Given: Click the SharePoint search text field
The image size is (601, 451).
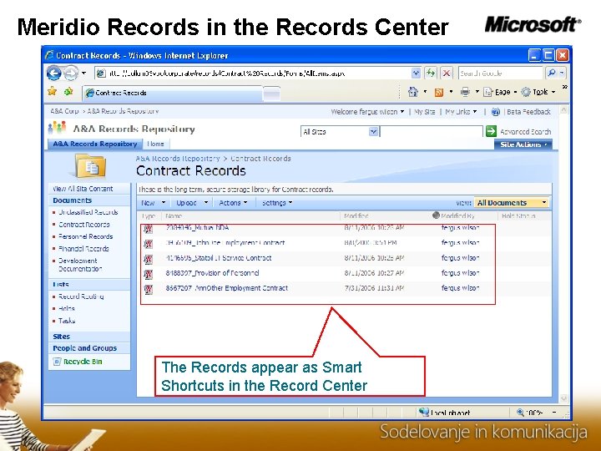Looking at the screenshot, I should (x=432, y=132).
